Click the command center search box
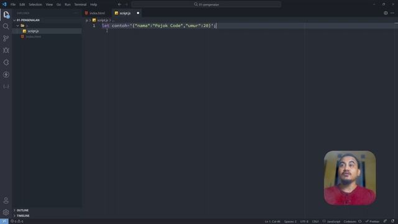The image size is (398, 224). [206, 4]
